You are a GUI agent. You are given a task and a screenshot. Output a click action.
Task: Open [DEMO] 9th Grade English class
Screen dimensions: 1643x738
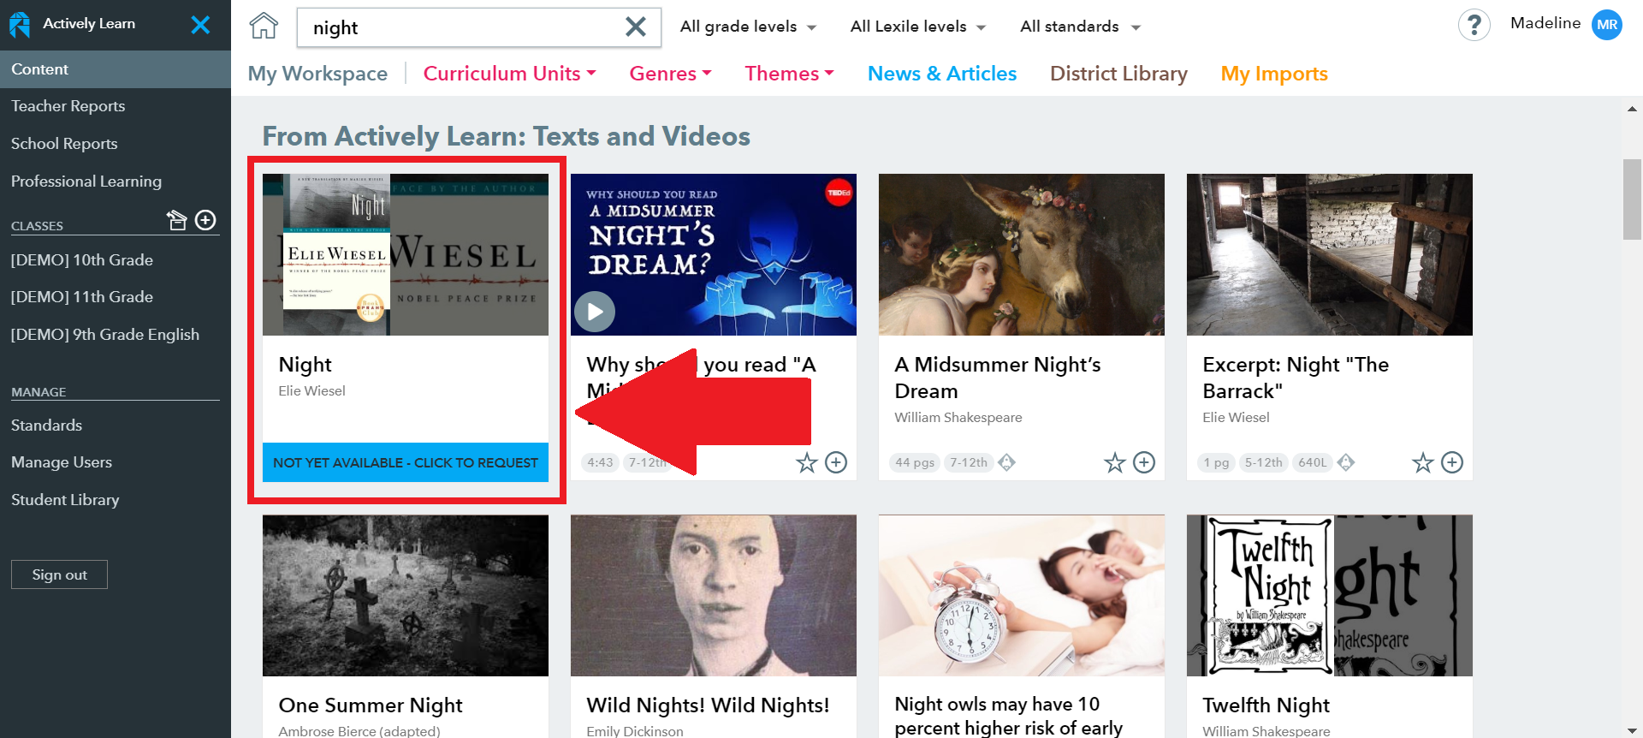tap(105, 335)
